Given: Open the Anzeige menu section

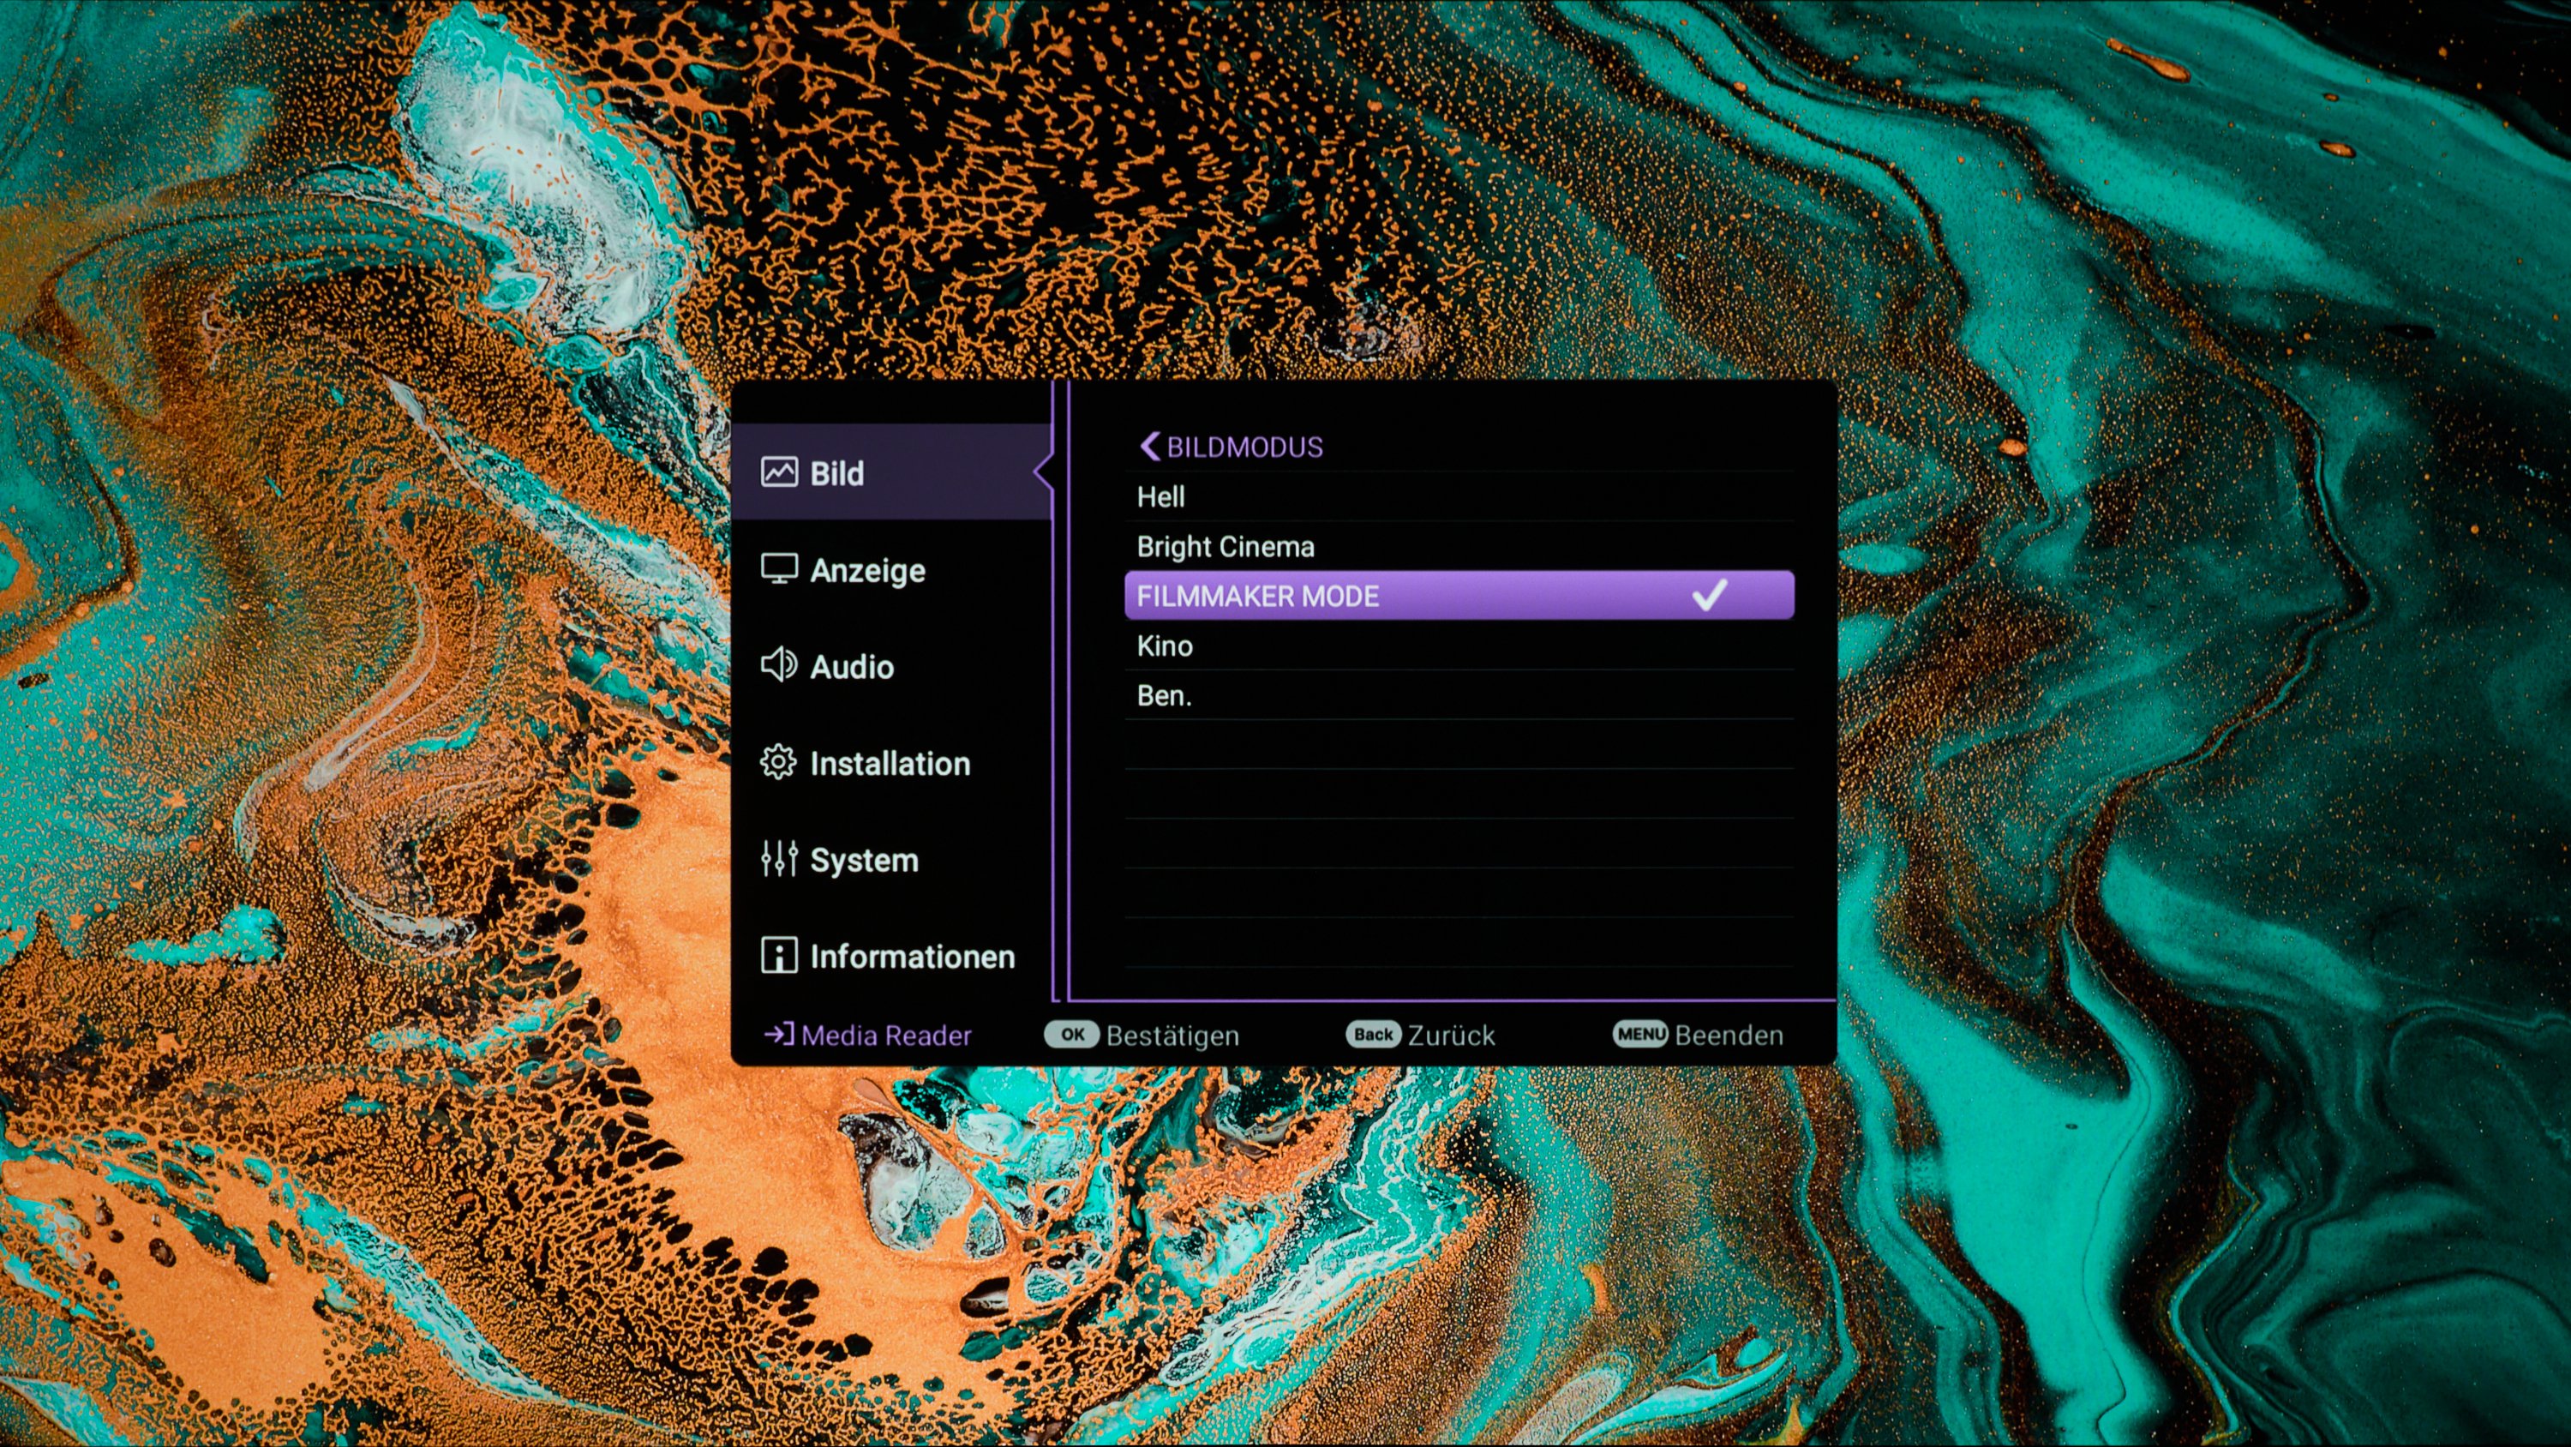Looking at the screenshot, I should coord(866,570).
